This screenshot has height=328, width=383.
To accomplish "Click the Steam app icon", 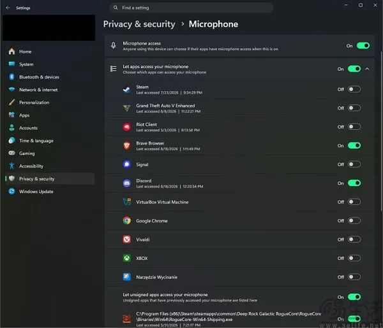I will [127, 89].
